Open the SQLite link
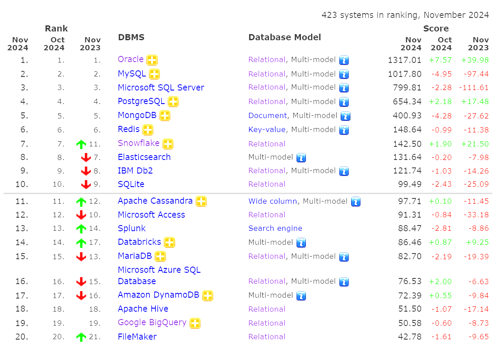This screenshot has width=498, height=344. tap(131, 184)
